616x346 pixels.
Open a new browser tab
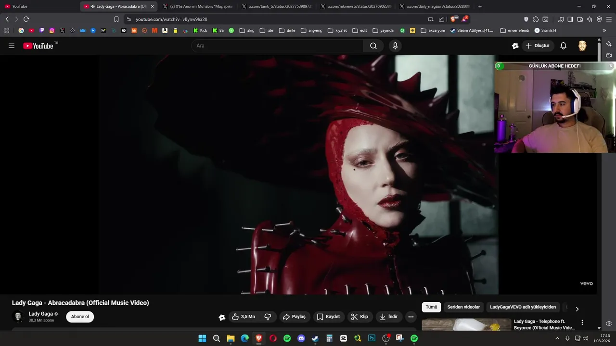[480, 6]
